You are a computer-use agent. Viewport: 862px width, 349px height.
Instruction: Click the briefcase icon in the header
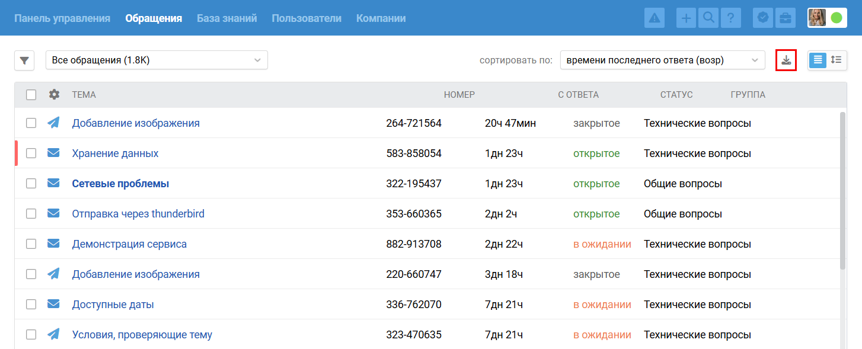pyautogui.click(x=785, y=18)
